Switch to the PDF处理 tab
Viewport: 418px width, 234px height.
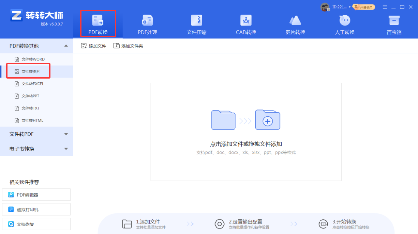coord(147,24)
